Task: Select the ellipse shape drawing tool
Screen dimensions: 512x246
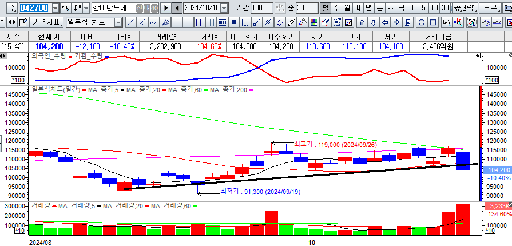Action: click(421, 22)
